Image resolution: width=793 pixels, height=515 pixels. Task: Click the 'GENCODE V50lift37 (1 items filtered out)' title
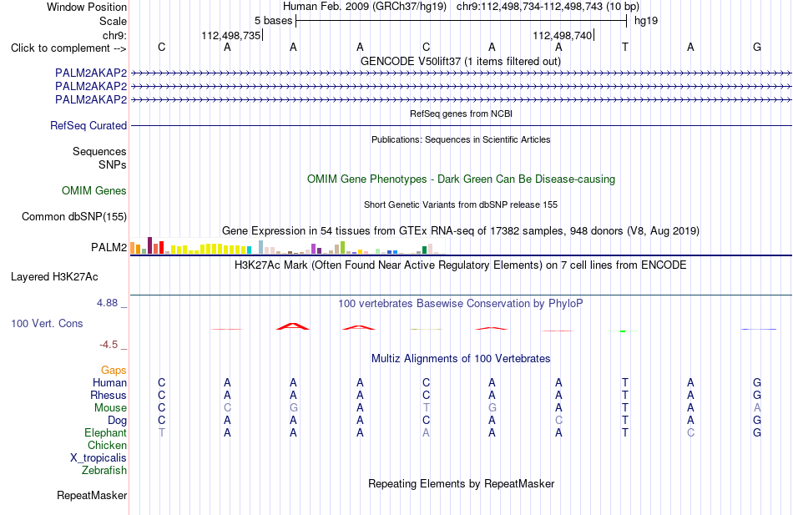(x=460, y=61)
